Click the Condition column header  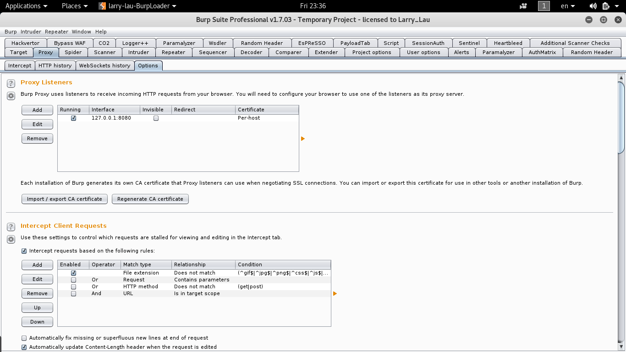(x=283, y=264)
